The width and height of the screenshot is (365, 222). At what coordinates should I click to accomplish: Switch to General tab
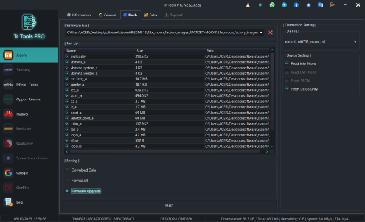[x=107, y=15]
